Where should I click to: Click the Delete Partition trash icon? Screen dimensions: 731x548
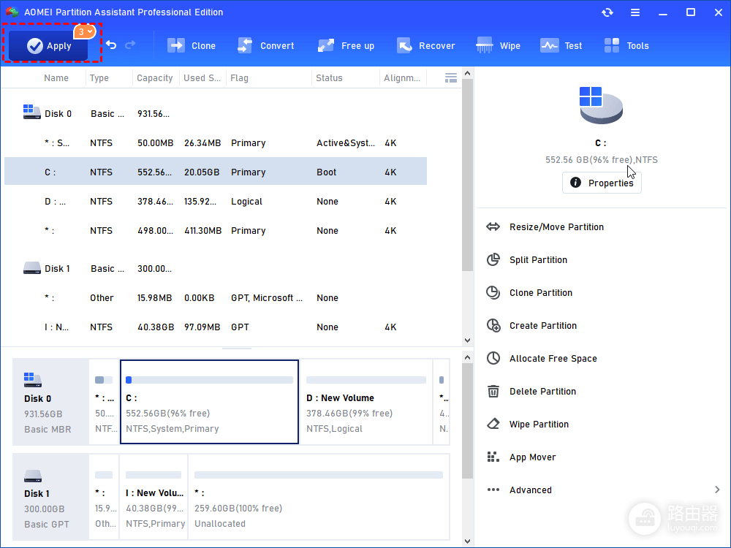(493, 391)
